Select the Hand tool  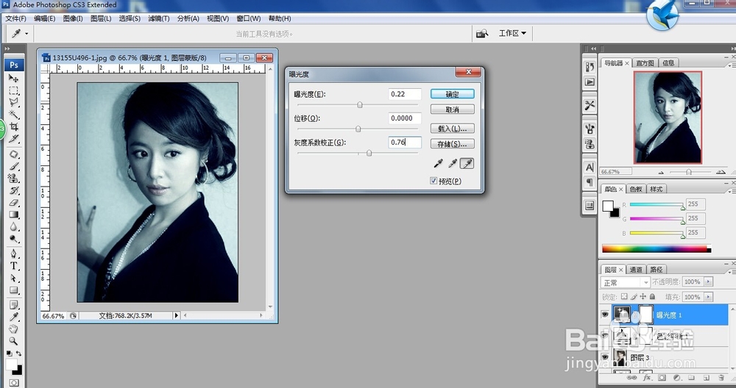(x=13, y=328)
